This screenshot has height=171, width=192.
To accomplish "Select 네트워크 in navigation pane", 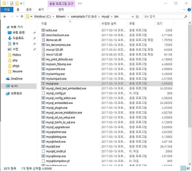I will 17,93.
